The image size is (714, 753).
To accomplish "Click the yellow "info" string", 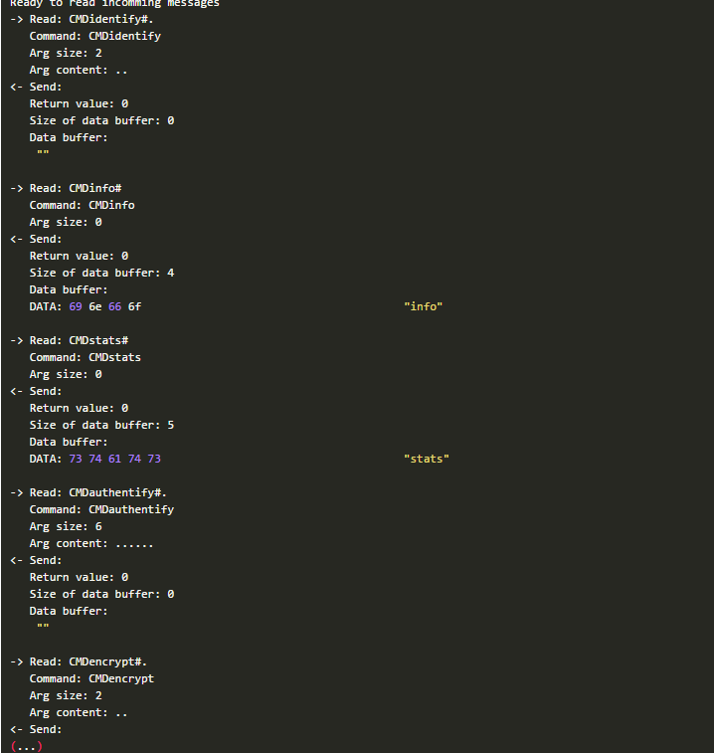I will click(x=423, y=306).
